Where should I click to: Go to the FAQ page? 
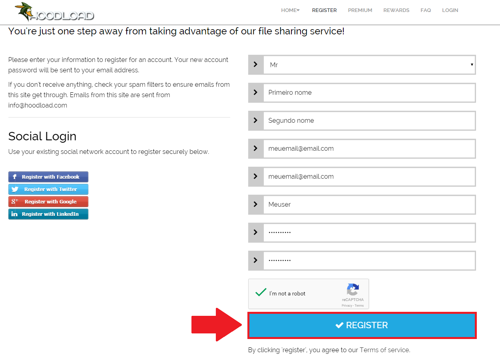click(x=426, y=10)
